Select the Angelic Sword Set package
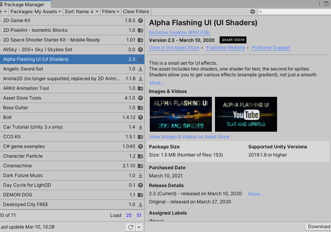331x232 pixels. coord(72,69)
